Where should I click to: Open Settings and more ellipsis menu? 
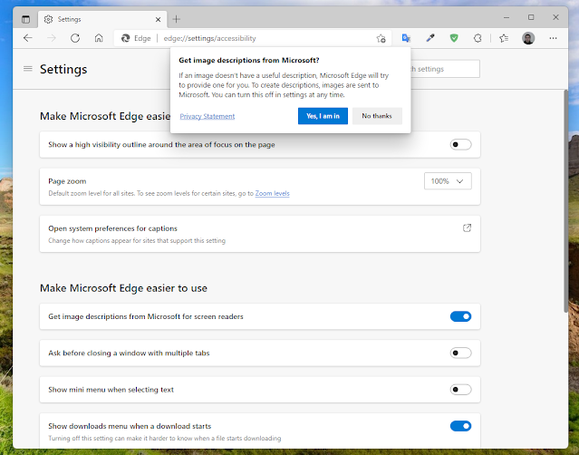coord(553,38)
